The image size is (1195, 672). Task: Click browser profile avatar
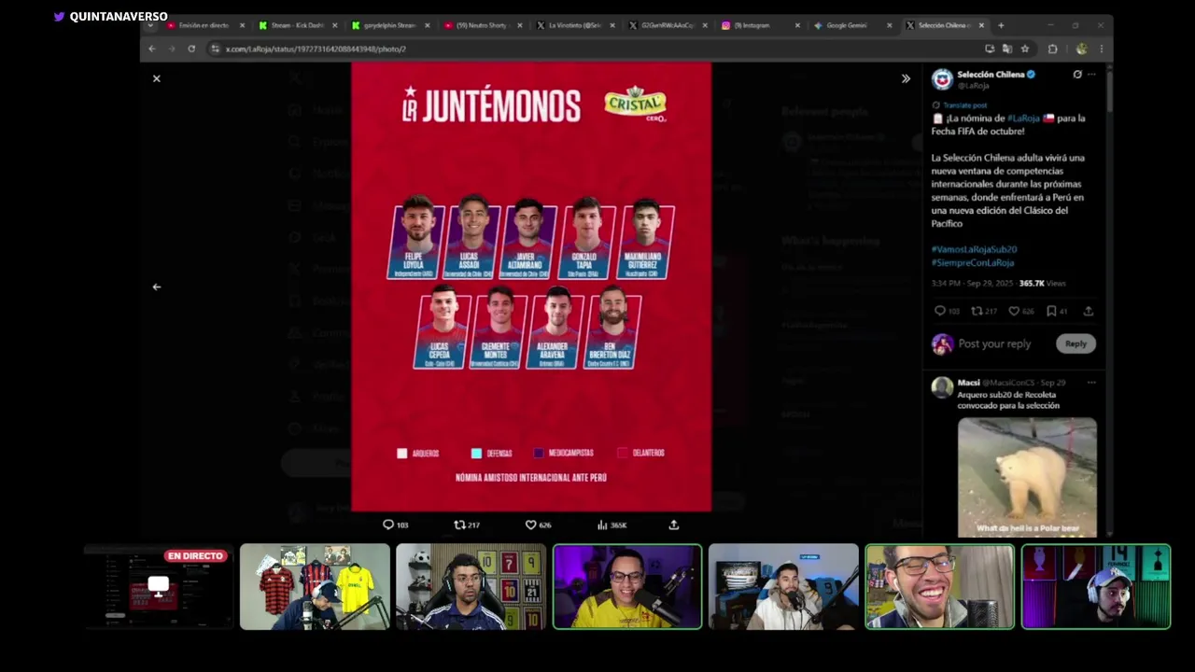click(x=1081, y=49)
